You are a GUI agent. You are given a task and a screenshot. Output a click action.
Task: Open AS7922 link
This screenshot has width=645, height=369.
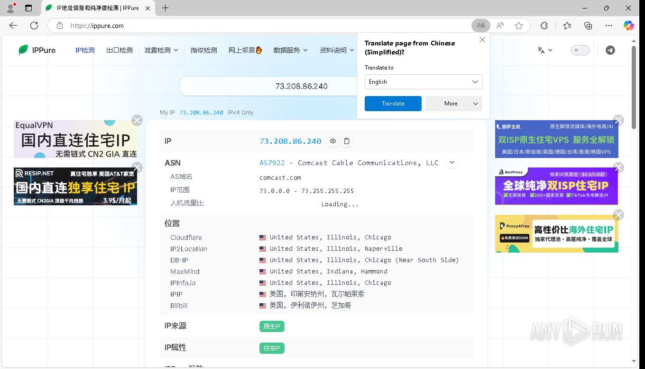click(272, 163)
